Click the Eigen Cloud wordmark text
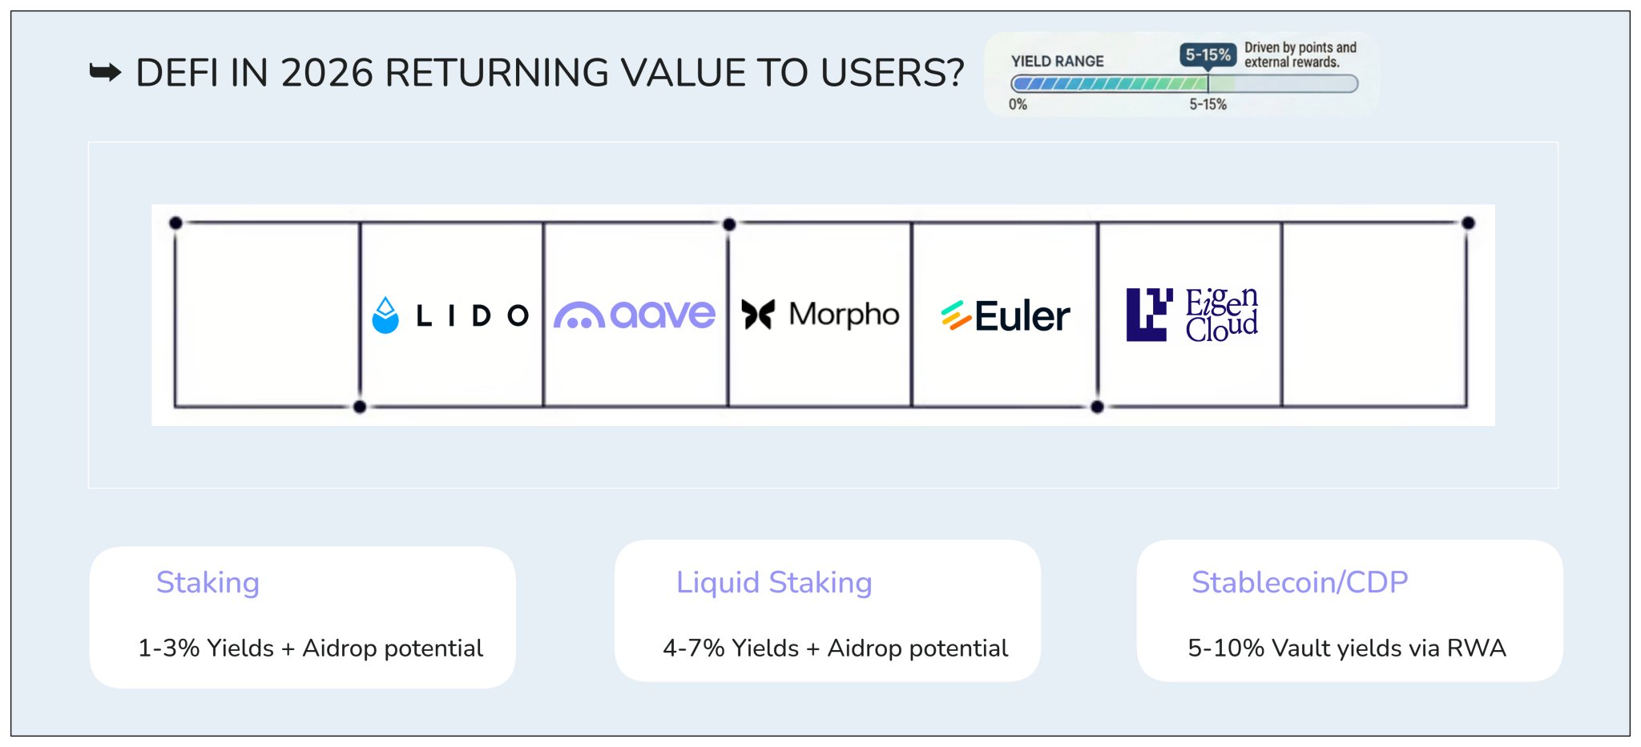Screen dimensions: 1641x747 click(x=1221, y=315)
